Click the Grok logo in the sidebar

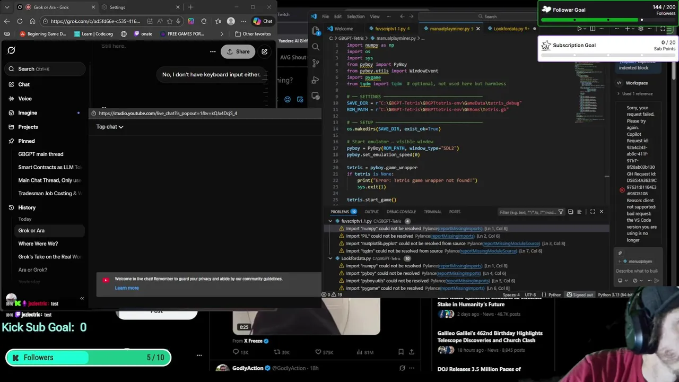11,50
